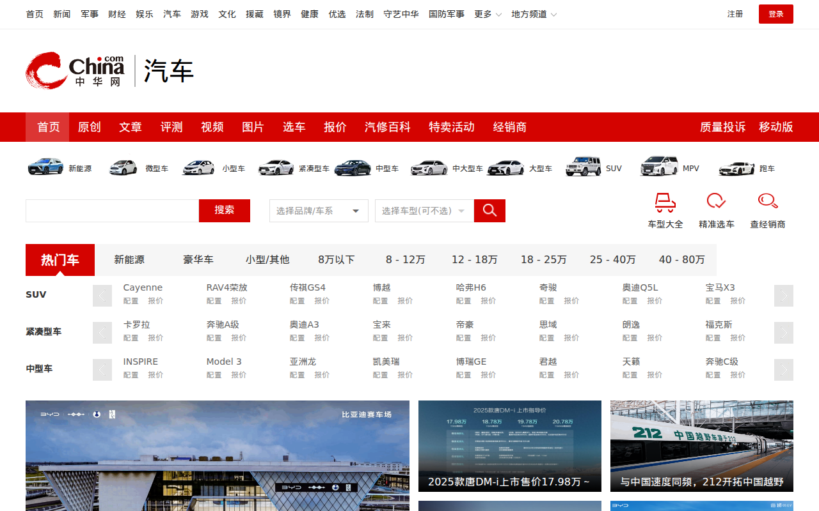Switch to the 18 - 25万 price tab

click(x=544, y=260)
